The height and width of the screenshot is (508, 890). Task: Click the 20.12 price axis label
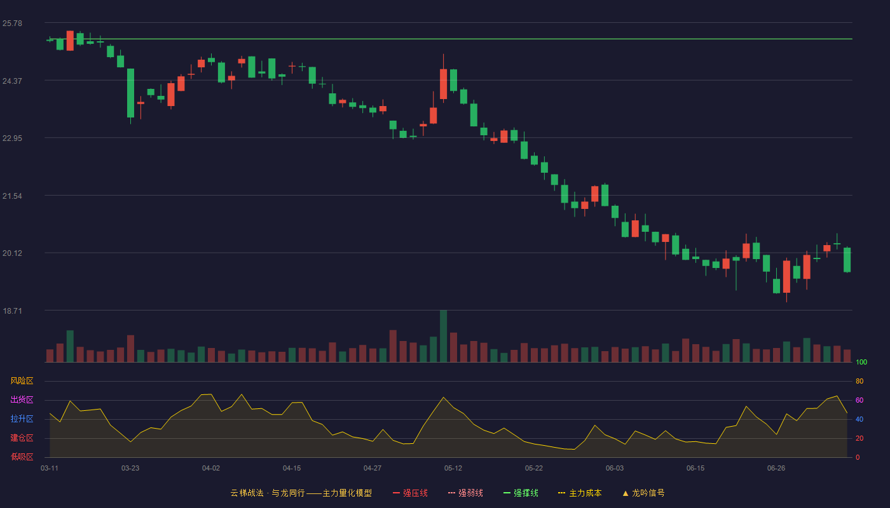(x=12, y=253)
